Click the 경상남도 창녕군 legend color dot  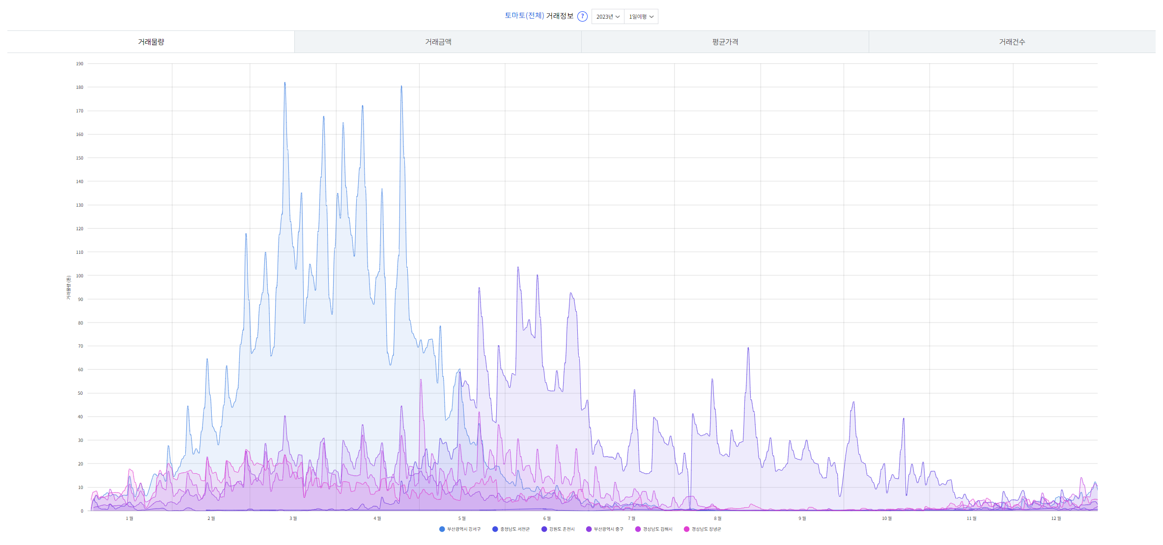686,529
